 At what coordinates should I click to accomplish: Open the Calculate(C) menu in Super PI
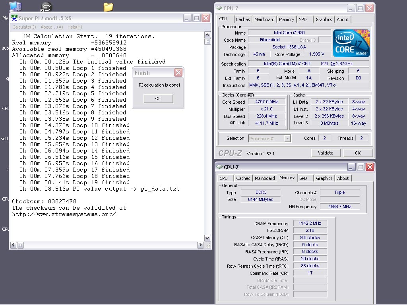point(24,27)
